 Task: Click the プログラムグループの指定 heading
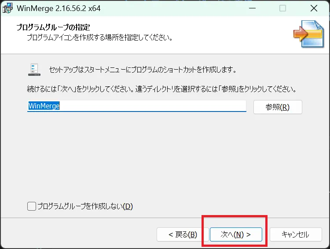(x=53, y=27)
